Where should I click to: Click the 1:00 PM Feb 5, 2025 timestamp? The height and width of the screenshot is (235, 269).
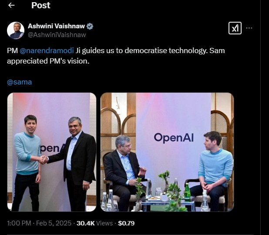pos(39,223)
